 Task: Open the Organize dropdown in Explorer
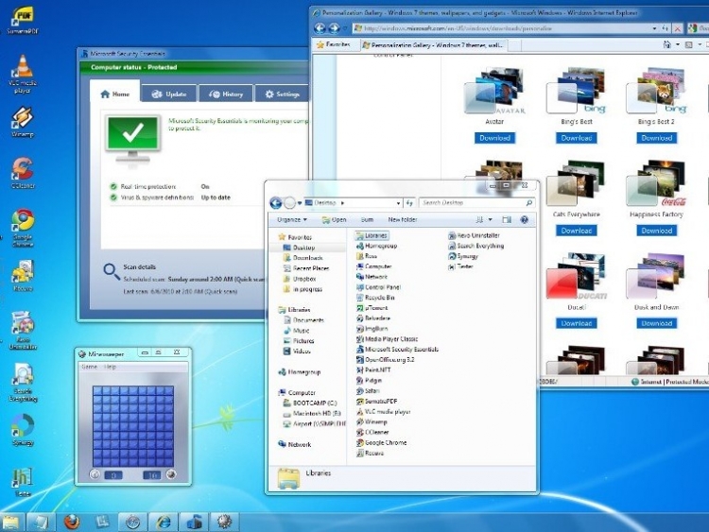pos(291,220)
